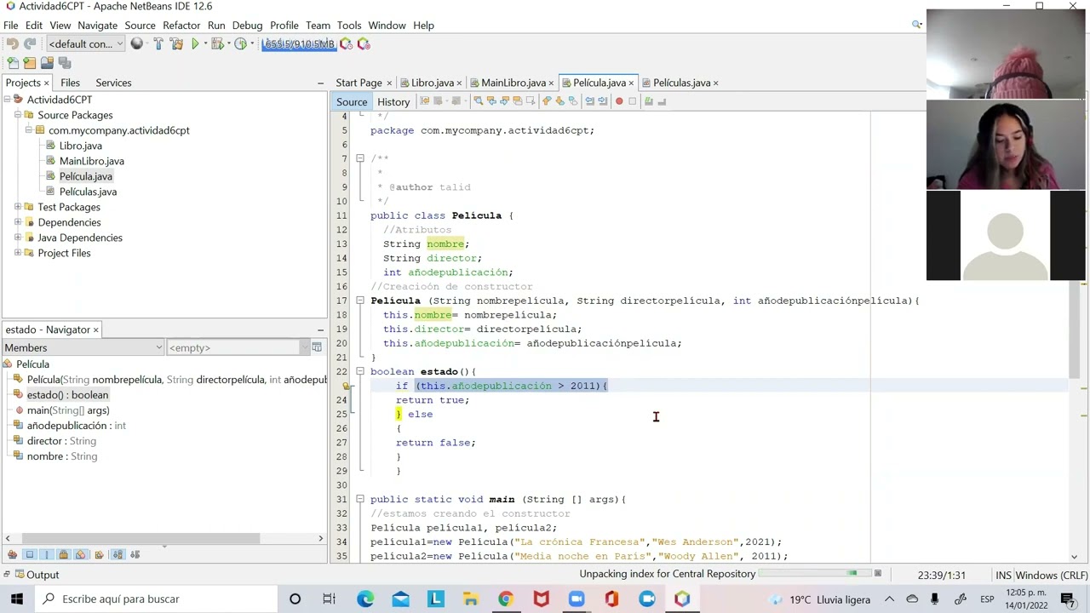
Task: Click the New Project icon
Action: 30,63
